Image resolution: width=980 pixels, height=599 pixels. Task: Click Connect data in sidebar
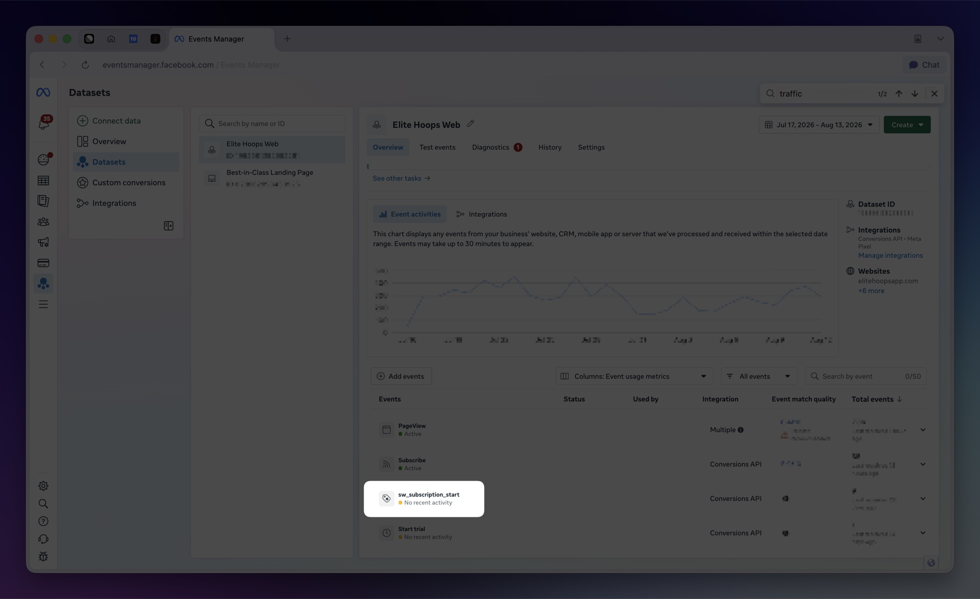point(126,121)
